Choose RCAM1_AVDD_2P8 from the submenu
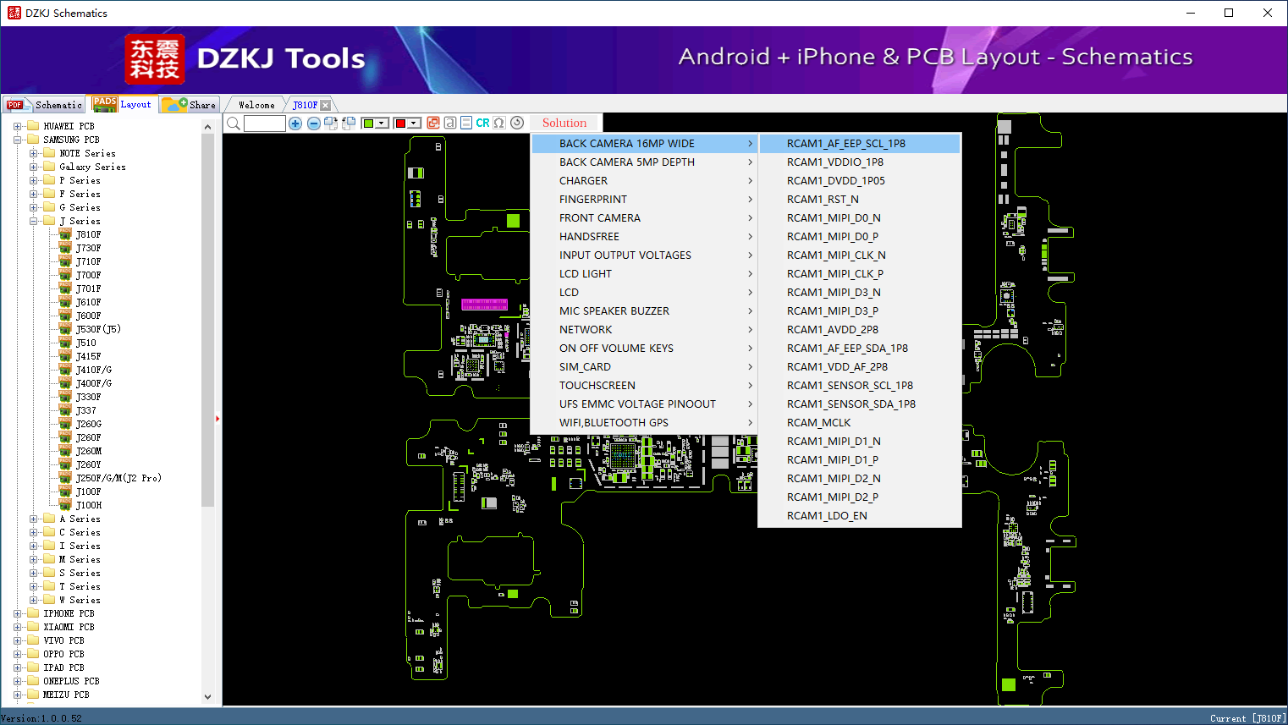The image size is (1288, 725). click(x=860, y=330)
